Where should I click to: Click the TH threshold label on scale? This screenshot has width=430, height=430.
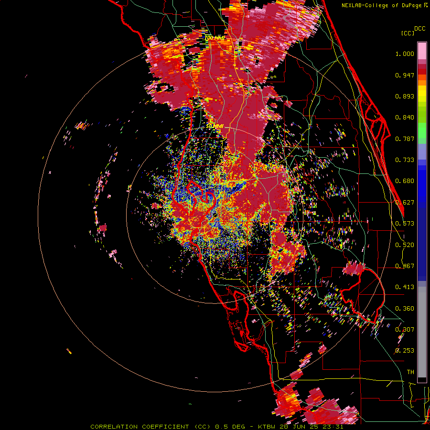click(x=410, y=372)
